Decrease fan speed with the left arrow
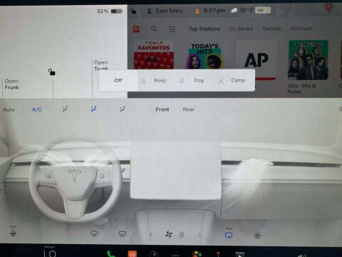This screenshot has width=342, height=257. point(151,235)
